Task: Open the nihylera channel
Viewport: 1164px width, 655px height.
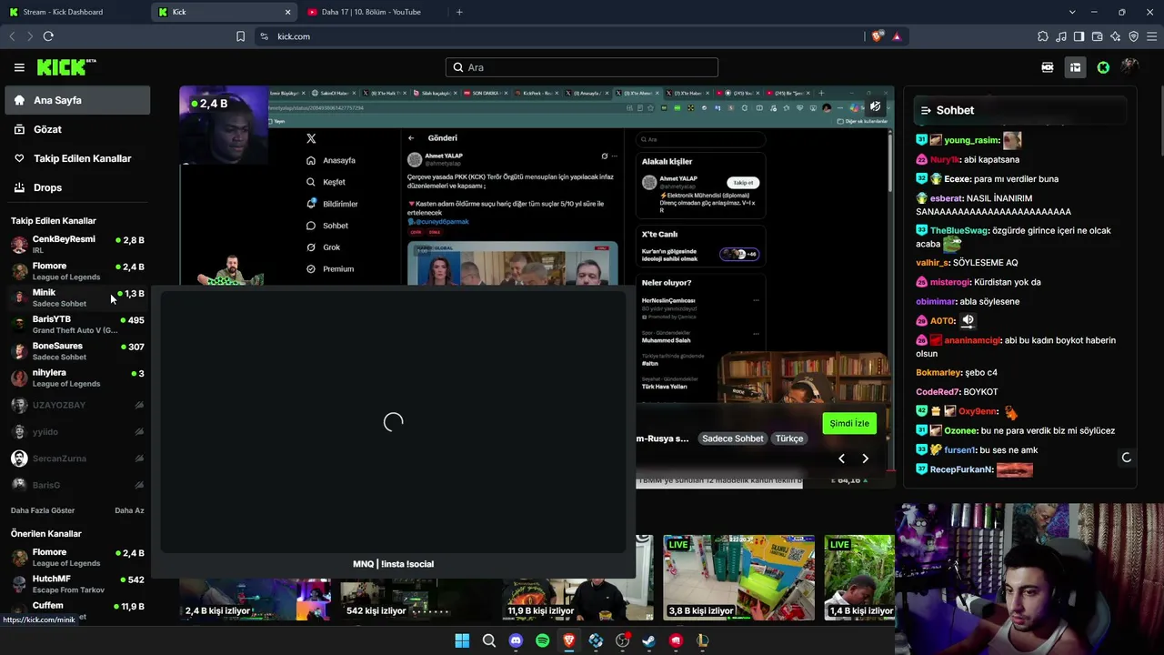Action: (x=76, y=378)
